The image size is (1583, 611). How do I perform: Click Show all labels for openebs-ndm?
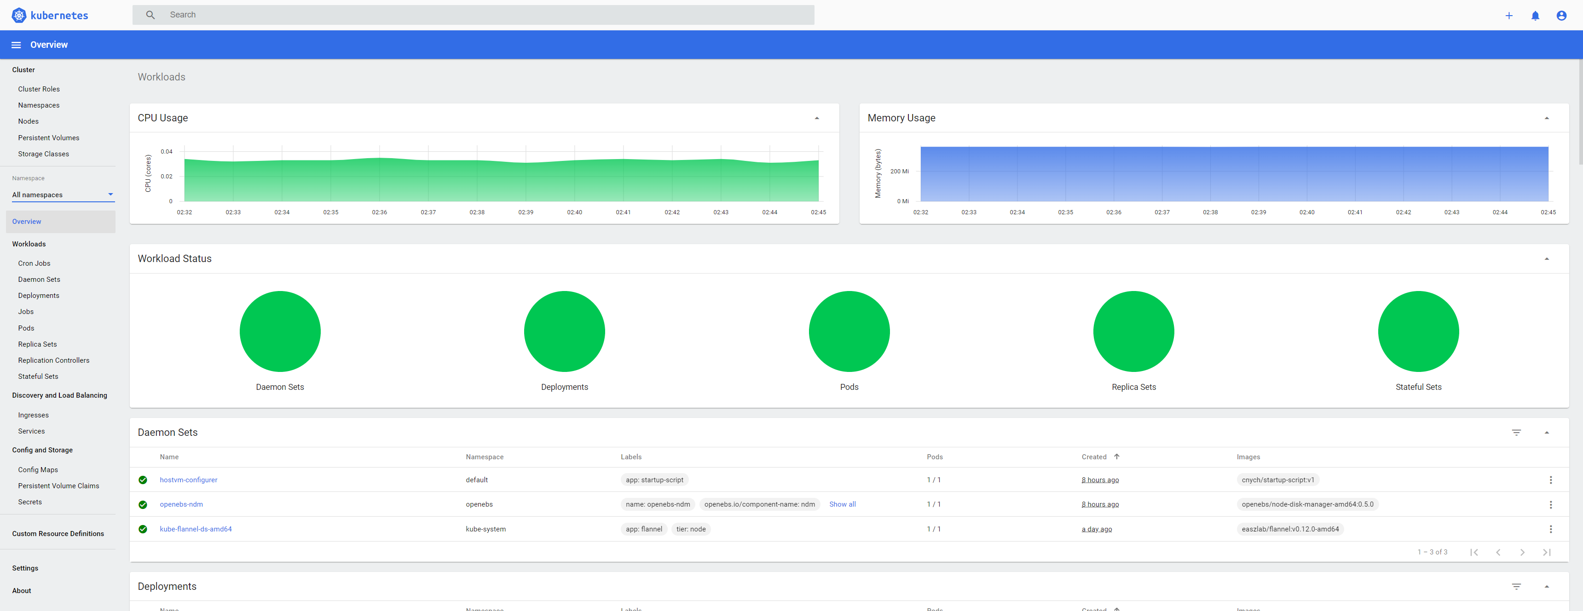pyautogui.click(x=842, y=504)
